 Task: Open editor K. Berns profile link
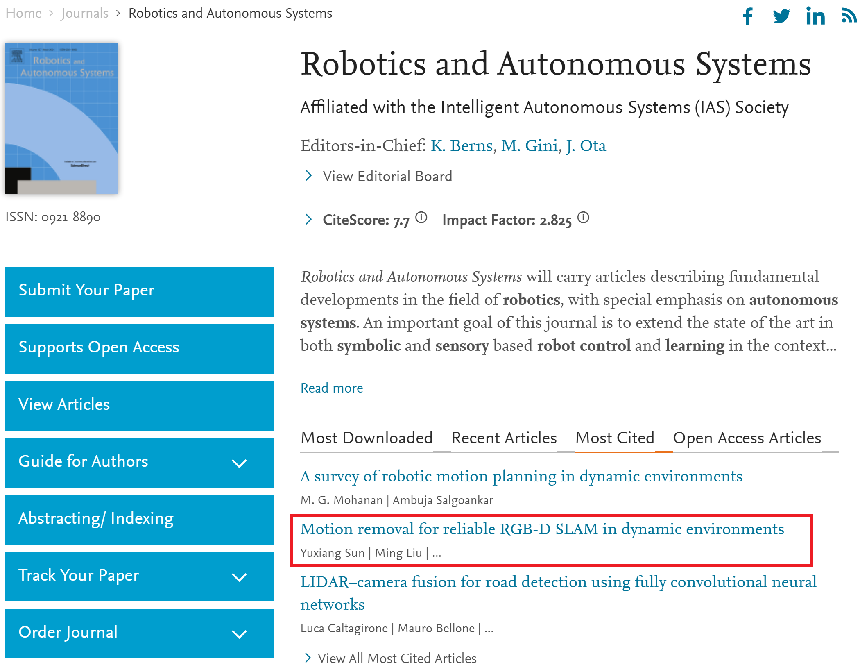(x=462, y=146)
